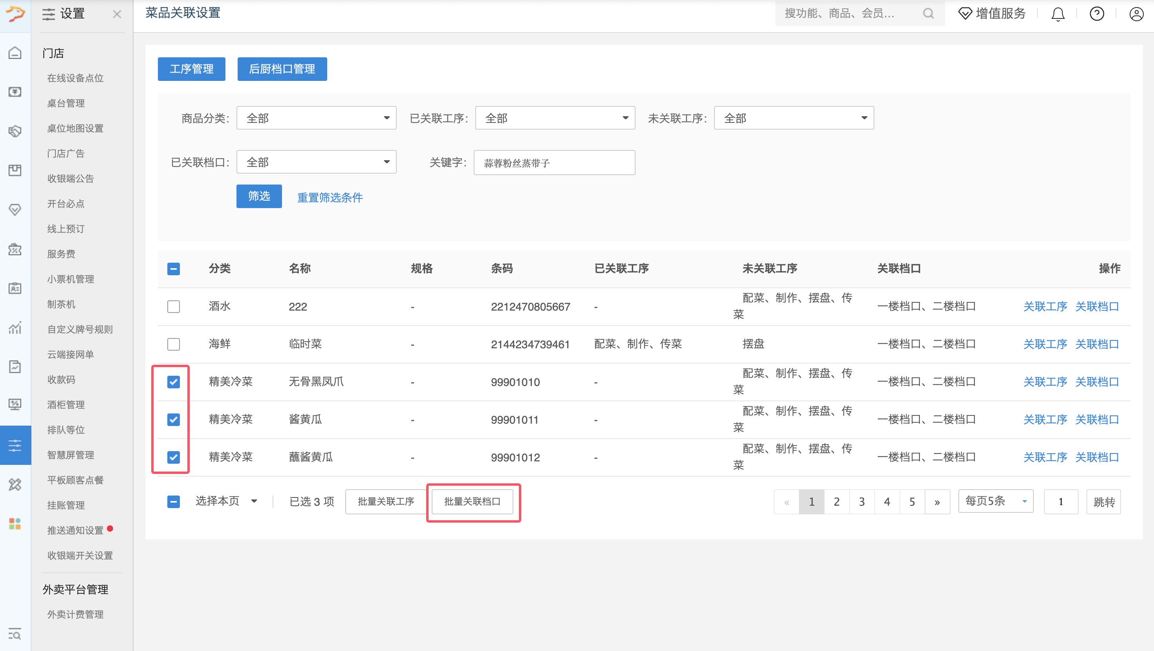
Task: Click the 批量关联工序 button
Action: [x=386, y=501]
